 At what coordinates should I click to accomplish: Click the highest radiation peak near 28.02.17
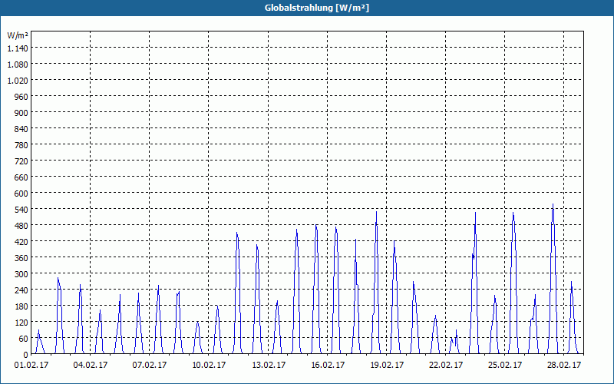pyautogui.click(x=553, y=204)
